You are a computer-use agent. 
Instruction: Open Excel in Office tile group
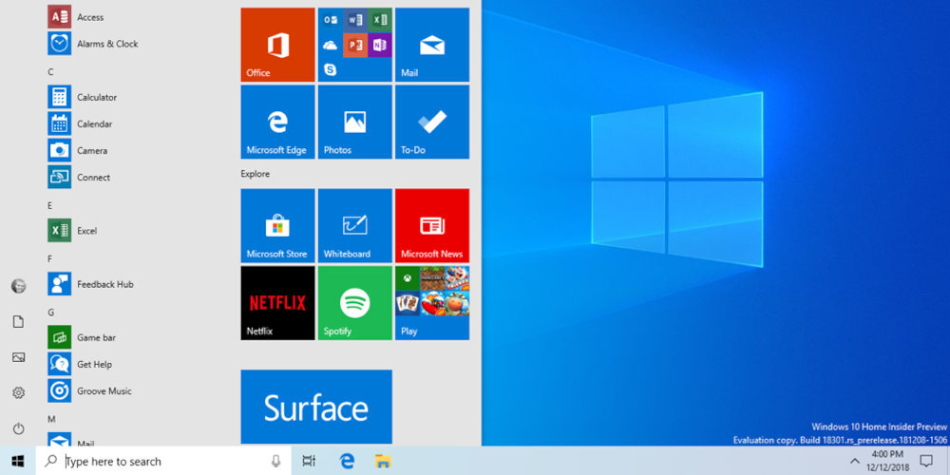(380, 20)
